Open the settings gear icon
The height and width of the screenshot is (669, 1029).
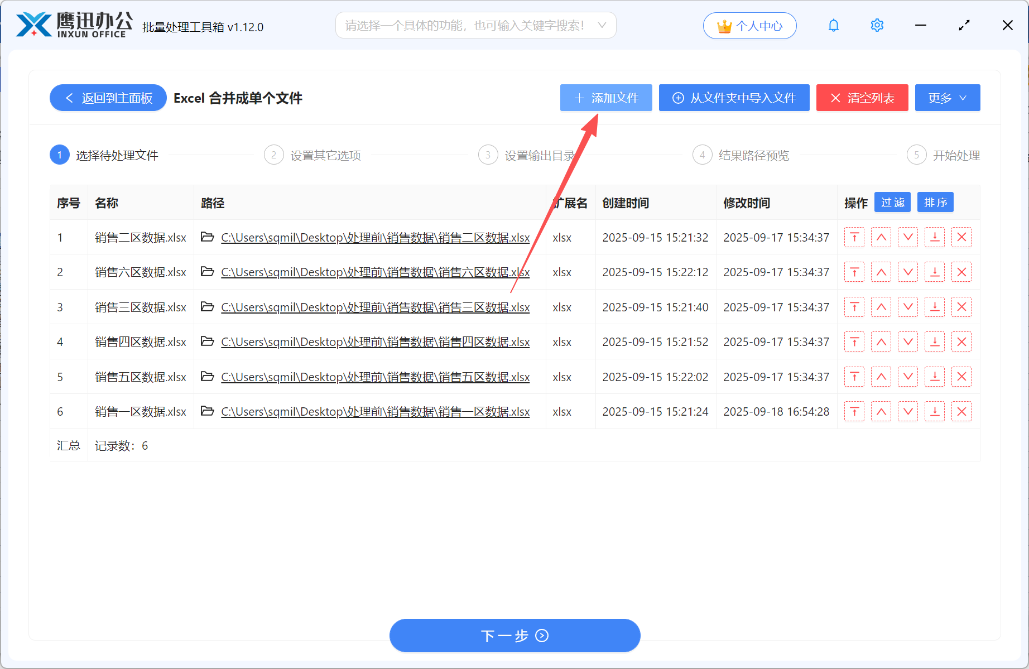(877, 25)
